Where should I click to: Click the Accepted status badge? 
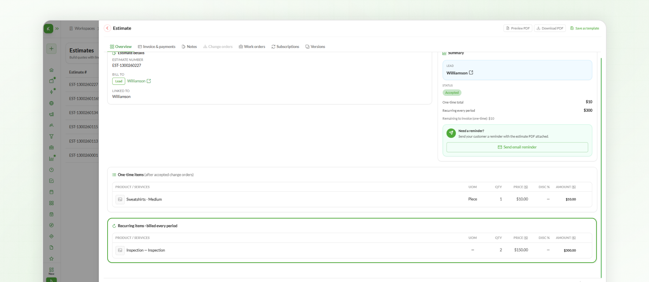(x=452, y=93)
